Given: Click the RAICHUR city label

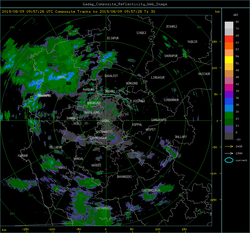Looking at the screenshot, I should (x=204, y=74).
